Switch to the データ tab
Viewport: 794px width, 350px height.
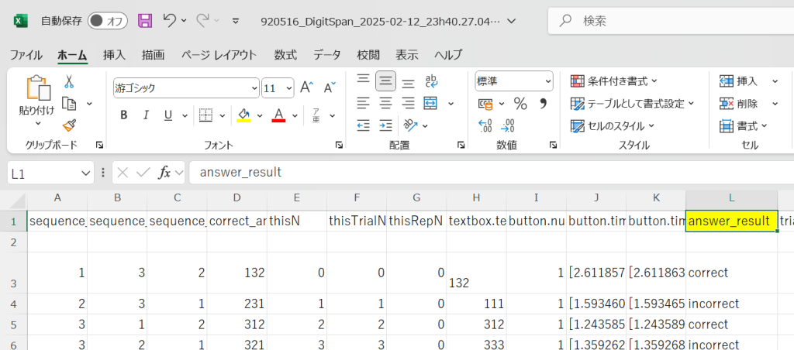[326, 55]
